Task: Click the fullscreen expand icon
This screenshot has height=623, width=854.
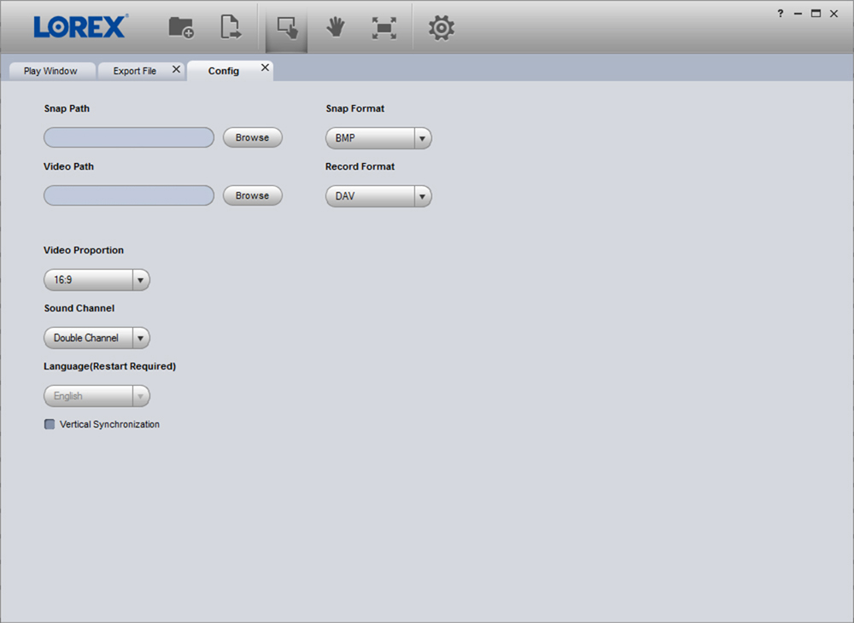Action: click(x=384, y=28)
